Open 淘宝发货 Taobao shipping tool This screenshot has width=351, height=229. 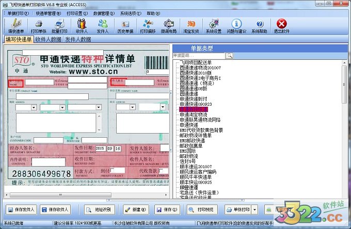191,25
